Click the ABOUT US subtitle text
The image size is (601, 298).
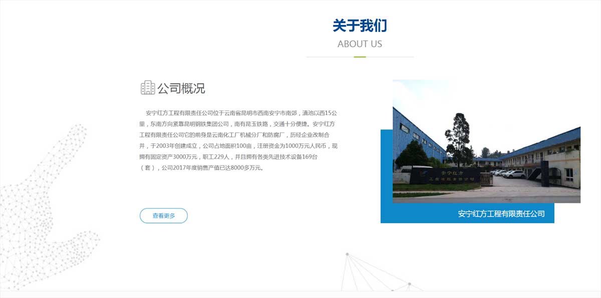click(360, 44)
